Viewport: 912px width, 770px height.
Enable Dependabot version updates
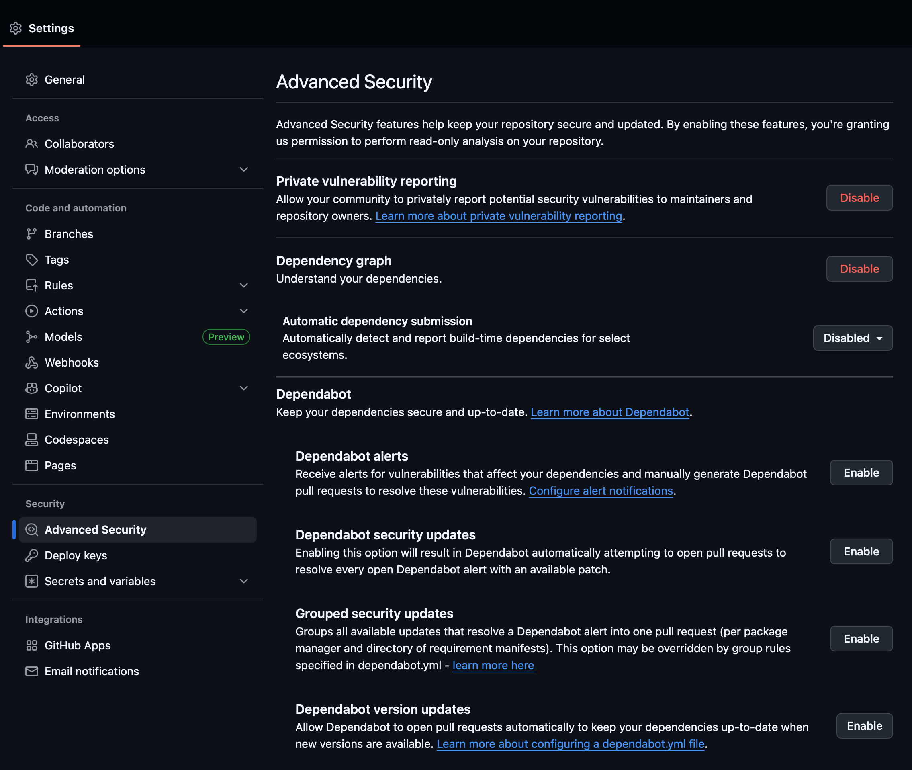point(865,726)
